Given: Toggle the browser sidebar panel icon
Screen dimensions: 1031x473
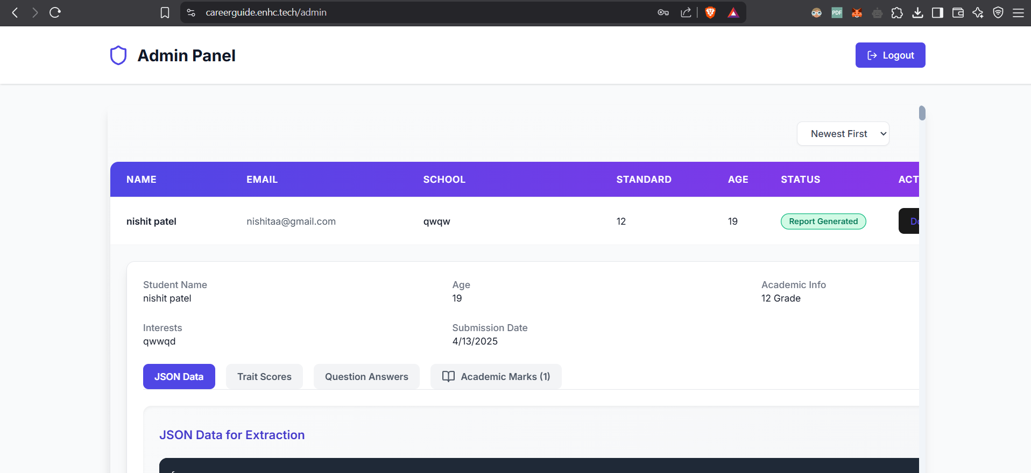Looking at the screenshot, I should [937, 13].
